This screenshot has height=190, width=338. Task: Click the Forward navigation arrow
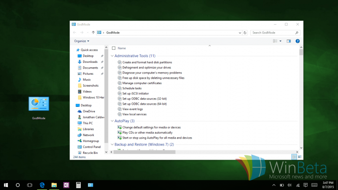(x=82, y=33)
